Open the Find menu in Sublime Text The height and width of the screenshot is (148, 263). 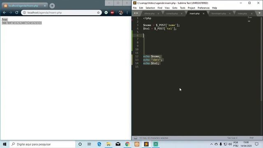[160, 8]
